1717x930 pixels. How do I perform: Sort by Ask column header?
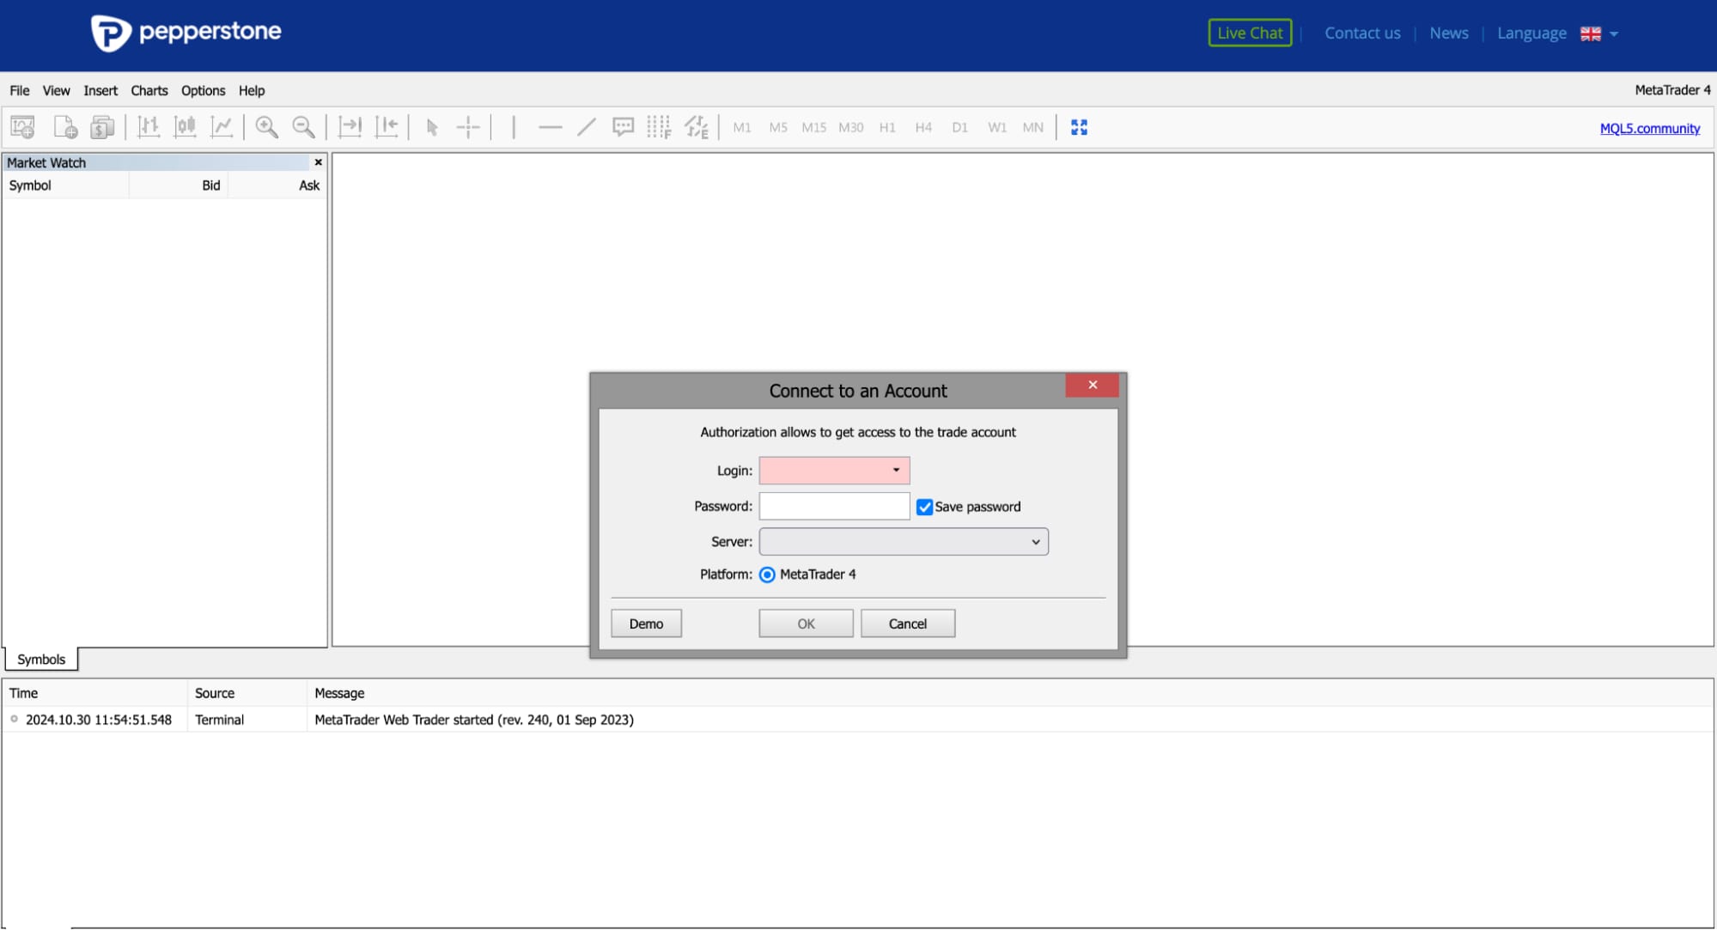tap(277, 185)
